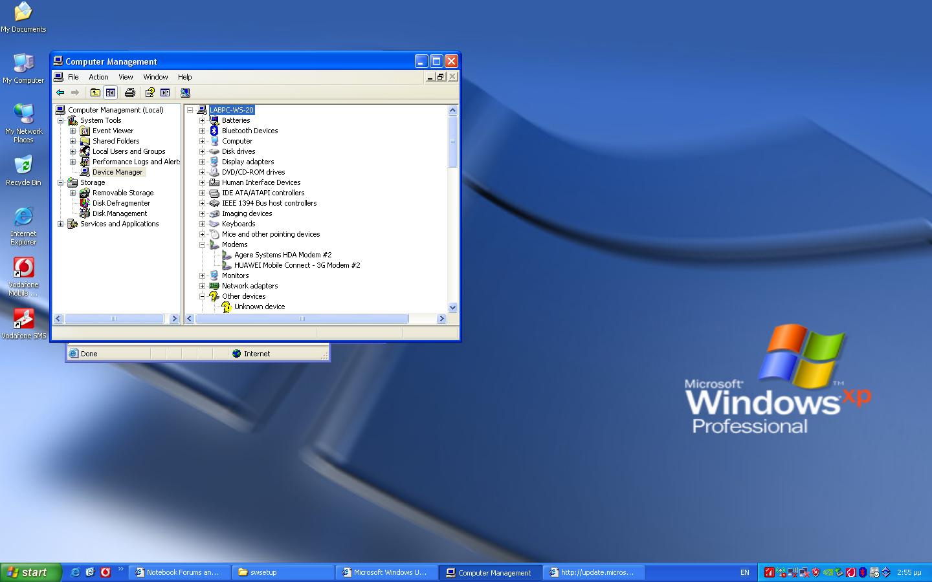
Task: Click the console tree's horizontal scrollbar thumb
Action: point(114,318)
